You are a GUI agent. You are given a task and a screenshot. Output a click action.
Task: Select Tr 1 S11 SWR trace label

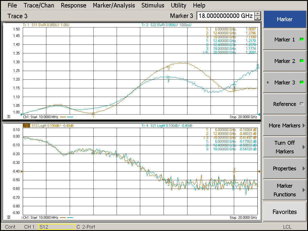pyautogui.click(x=46, y=25)
